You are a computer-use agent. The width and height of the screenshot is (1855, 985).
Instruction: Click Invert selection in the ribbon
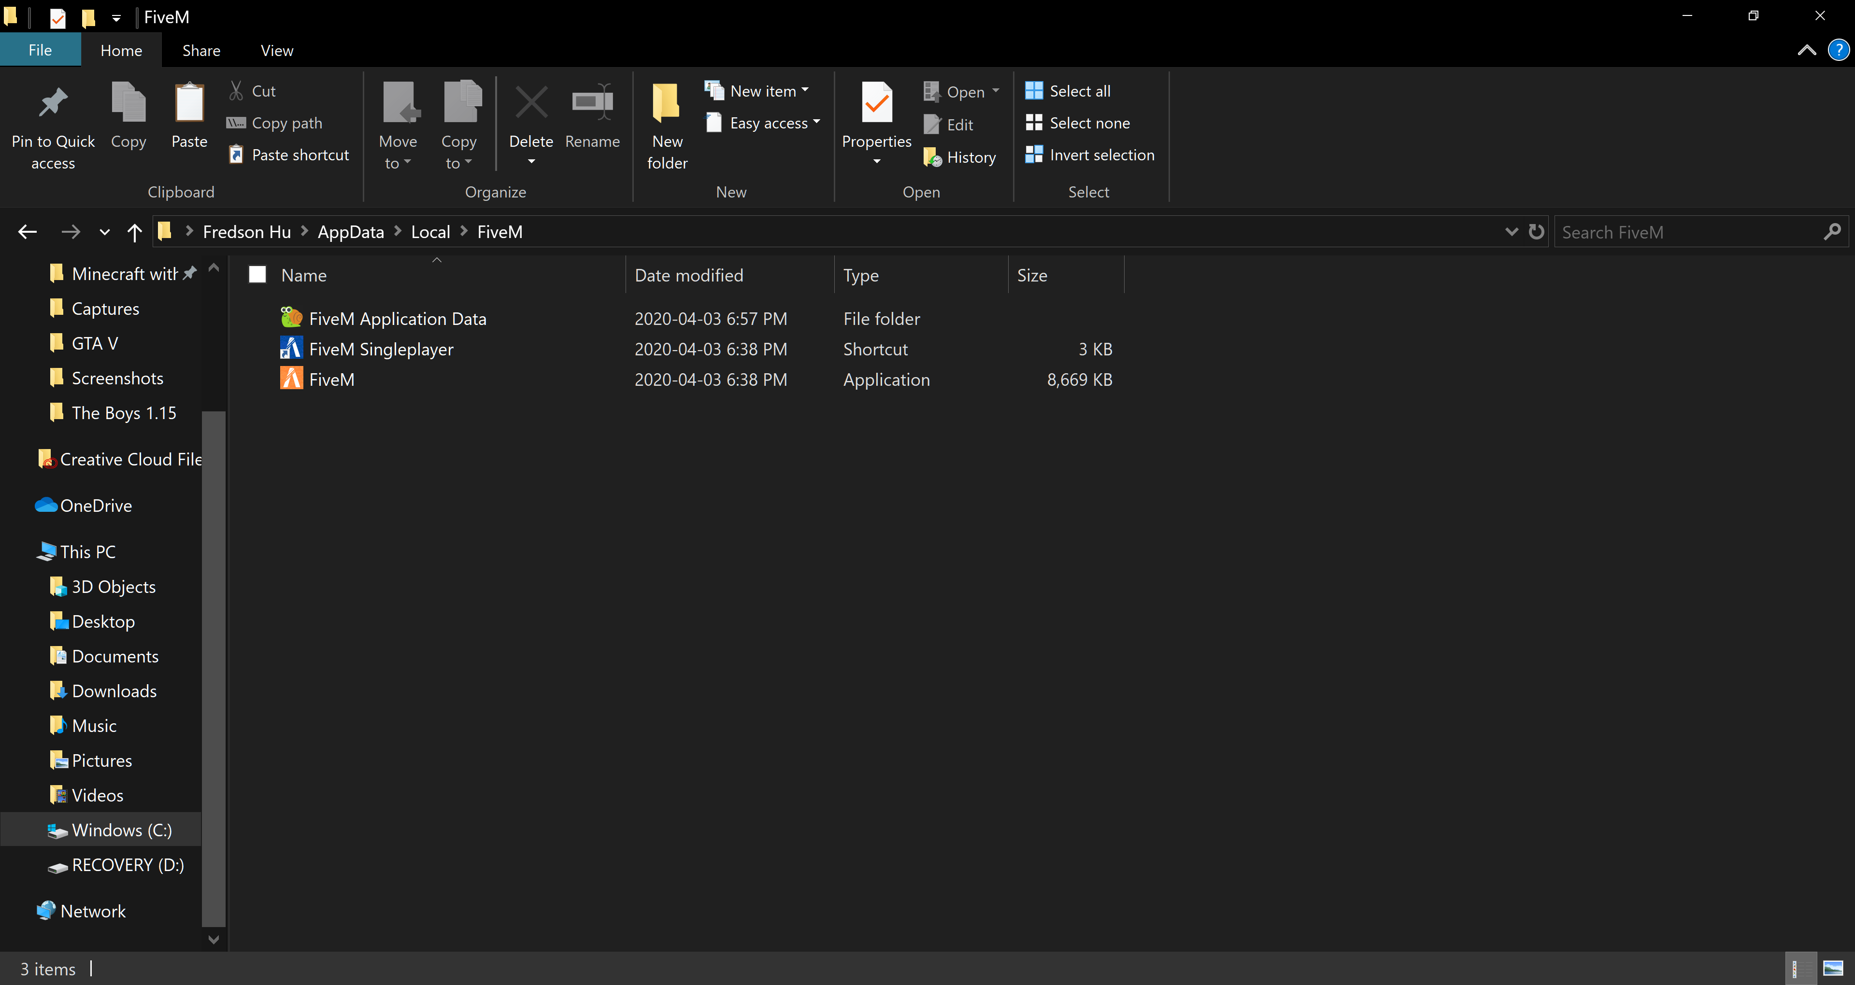click(x=1089, y=155)
